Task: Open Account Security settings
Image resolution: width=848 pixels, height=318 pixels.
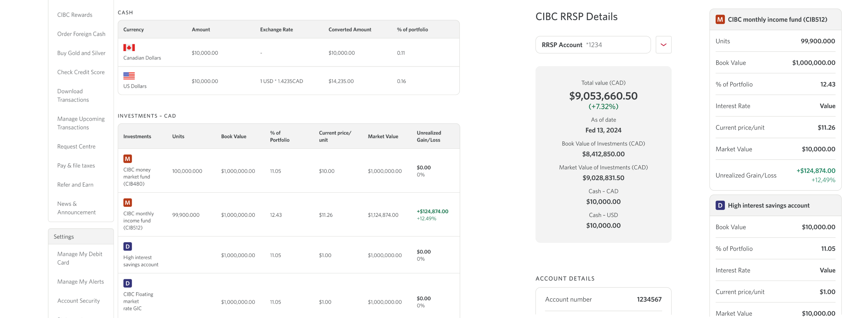Action: (x=78, y=301)
